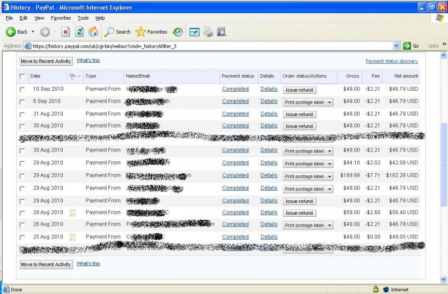
Task: Open the Payment status glossary link
Action: [391, 61]
